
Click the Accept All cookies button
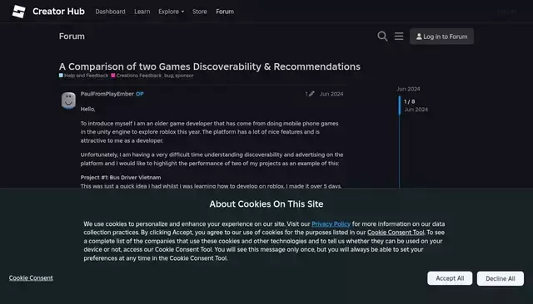pyautogui.click(x=450, y=278)
